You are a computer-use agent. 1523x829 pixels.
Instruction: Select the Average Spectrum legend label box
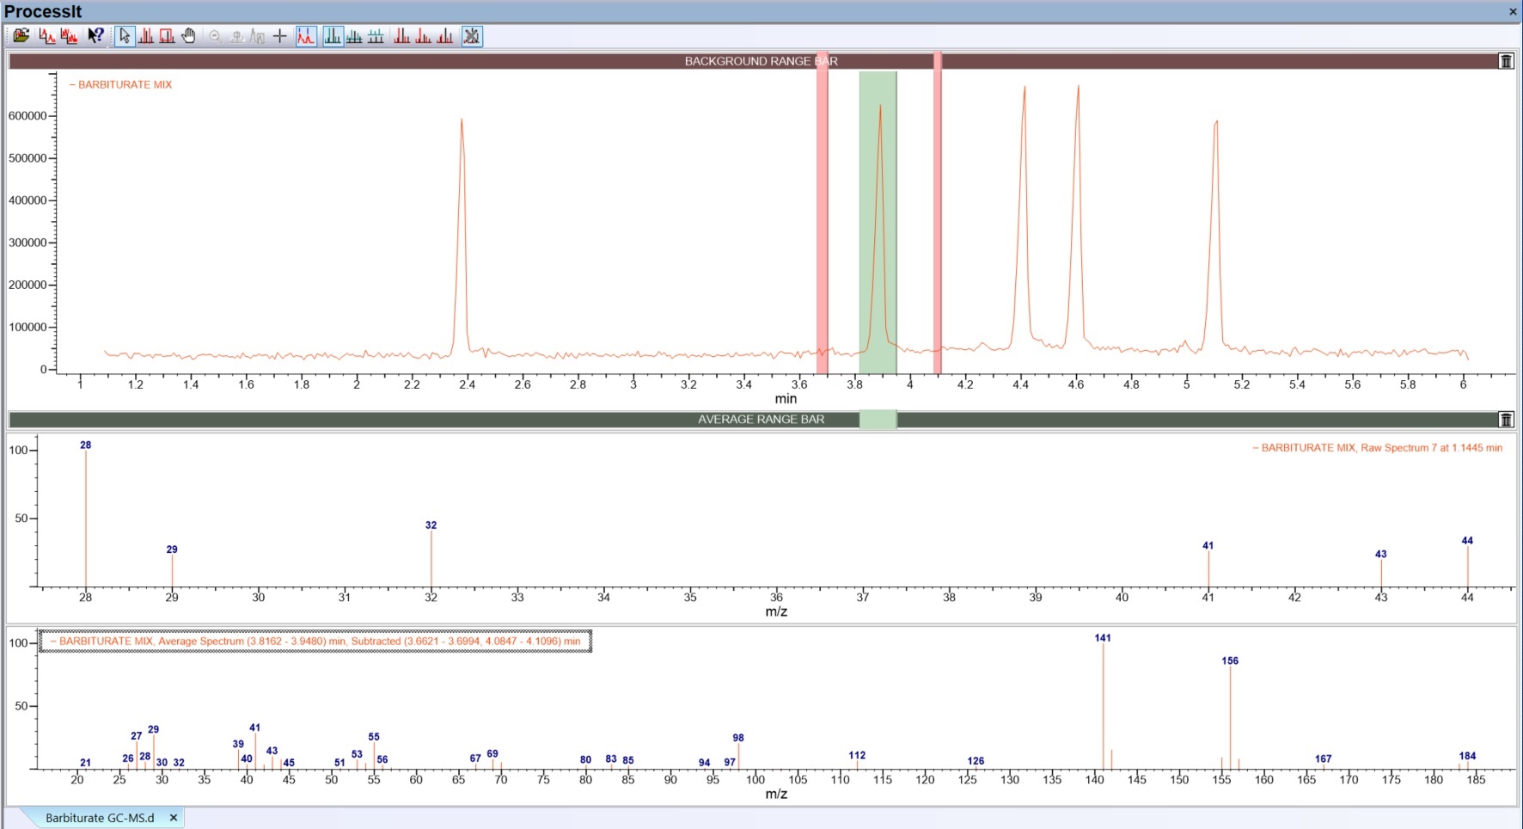[x=315, y=642]
